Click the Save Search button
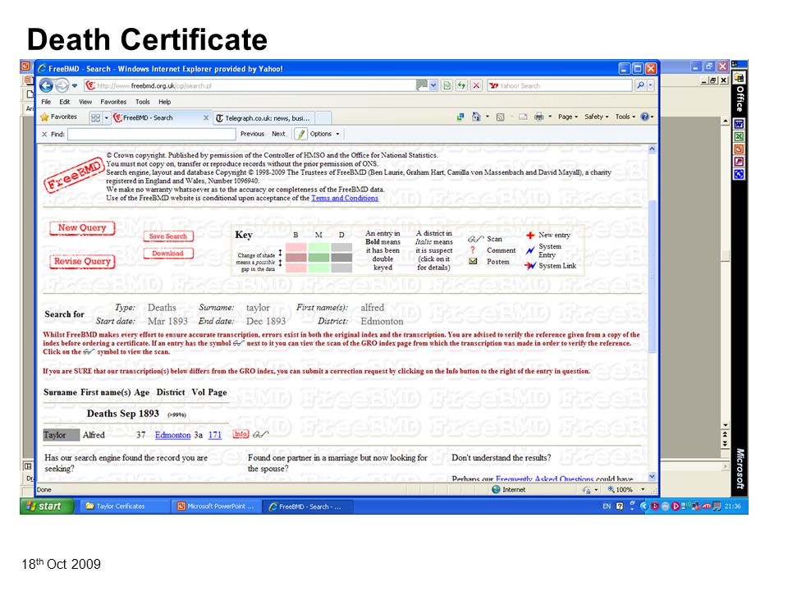Image resolution: width=788 pixels, height=591 pixels. click(x=167, y=236)
